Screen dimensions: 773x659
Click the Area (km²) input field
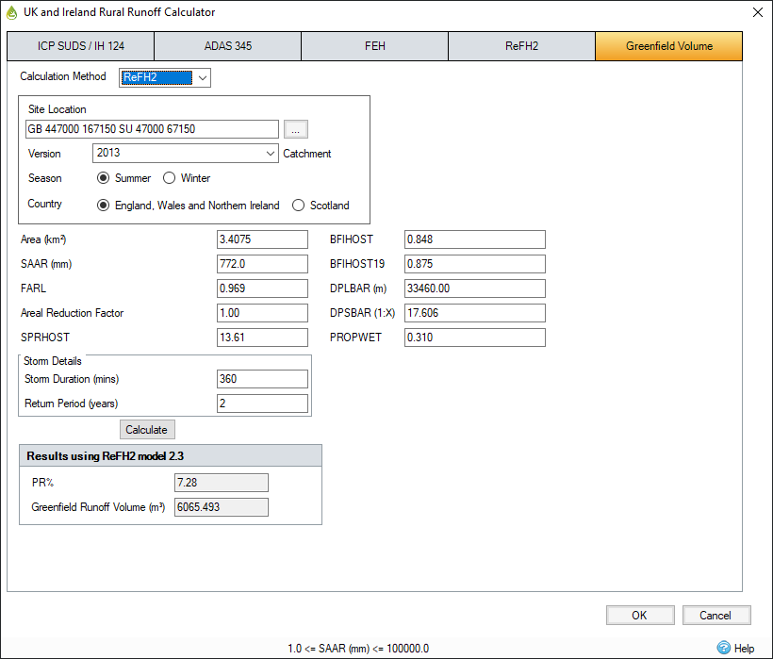coord(262,239)
